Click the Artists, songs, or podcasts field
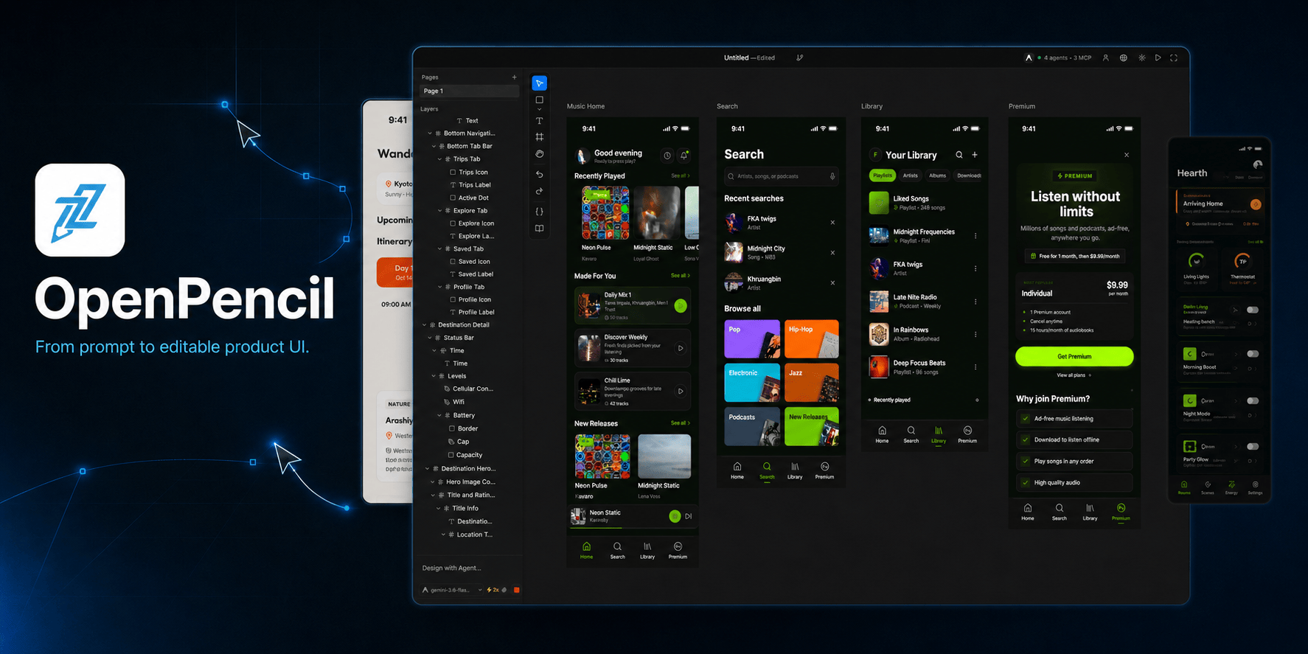 (782, 176)
